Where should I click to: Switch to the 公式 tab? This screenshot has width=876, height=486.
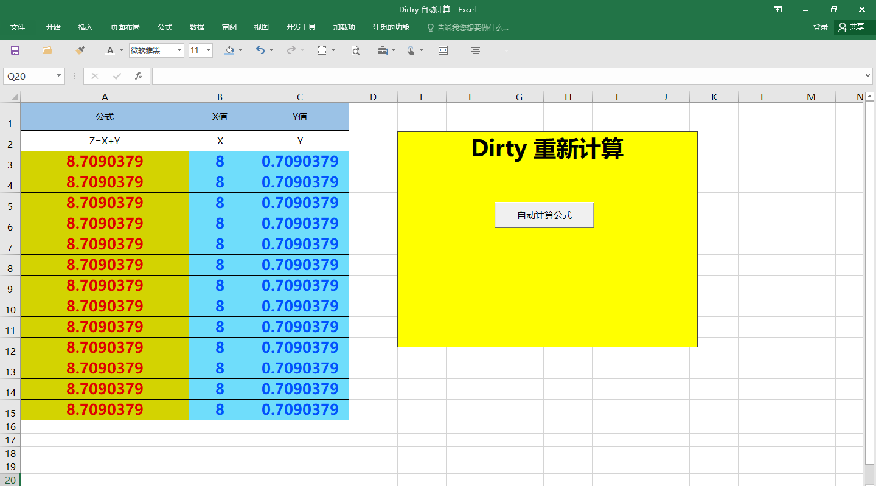(x=165, y=27)
